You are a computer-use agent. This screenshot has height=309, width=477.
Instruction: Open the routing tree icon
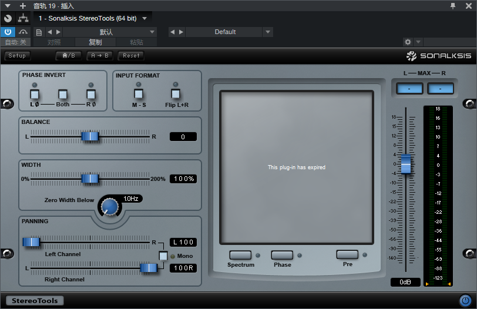pyautogui.click(x=23, y=19)
